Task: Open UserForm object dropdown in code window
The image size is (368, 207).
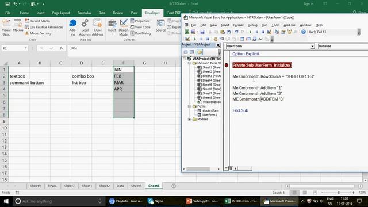Action: pyautogui.click(x=312, y=46)
